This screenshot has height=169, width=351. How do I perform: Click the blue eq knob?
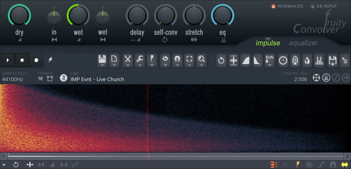[x=223, y=16]
